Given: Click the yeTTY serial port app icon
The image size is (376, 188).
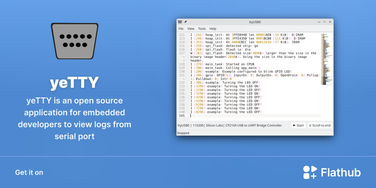Looking at the screenshot, I should point(75,41).
